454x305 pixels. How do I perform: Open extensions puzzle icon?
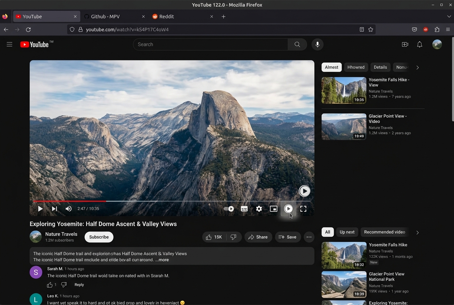(x=437, y=29)
